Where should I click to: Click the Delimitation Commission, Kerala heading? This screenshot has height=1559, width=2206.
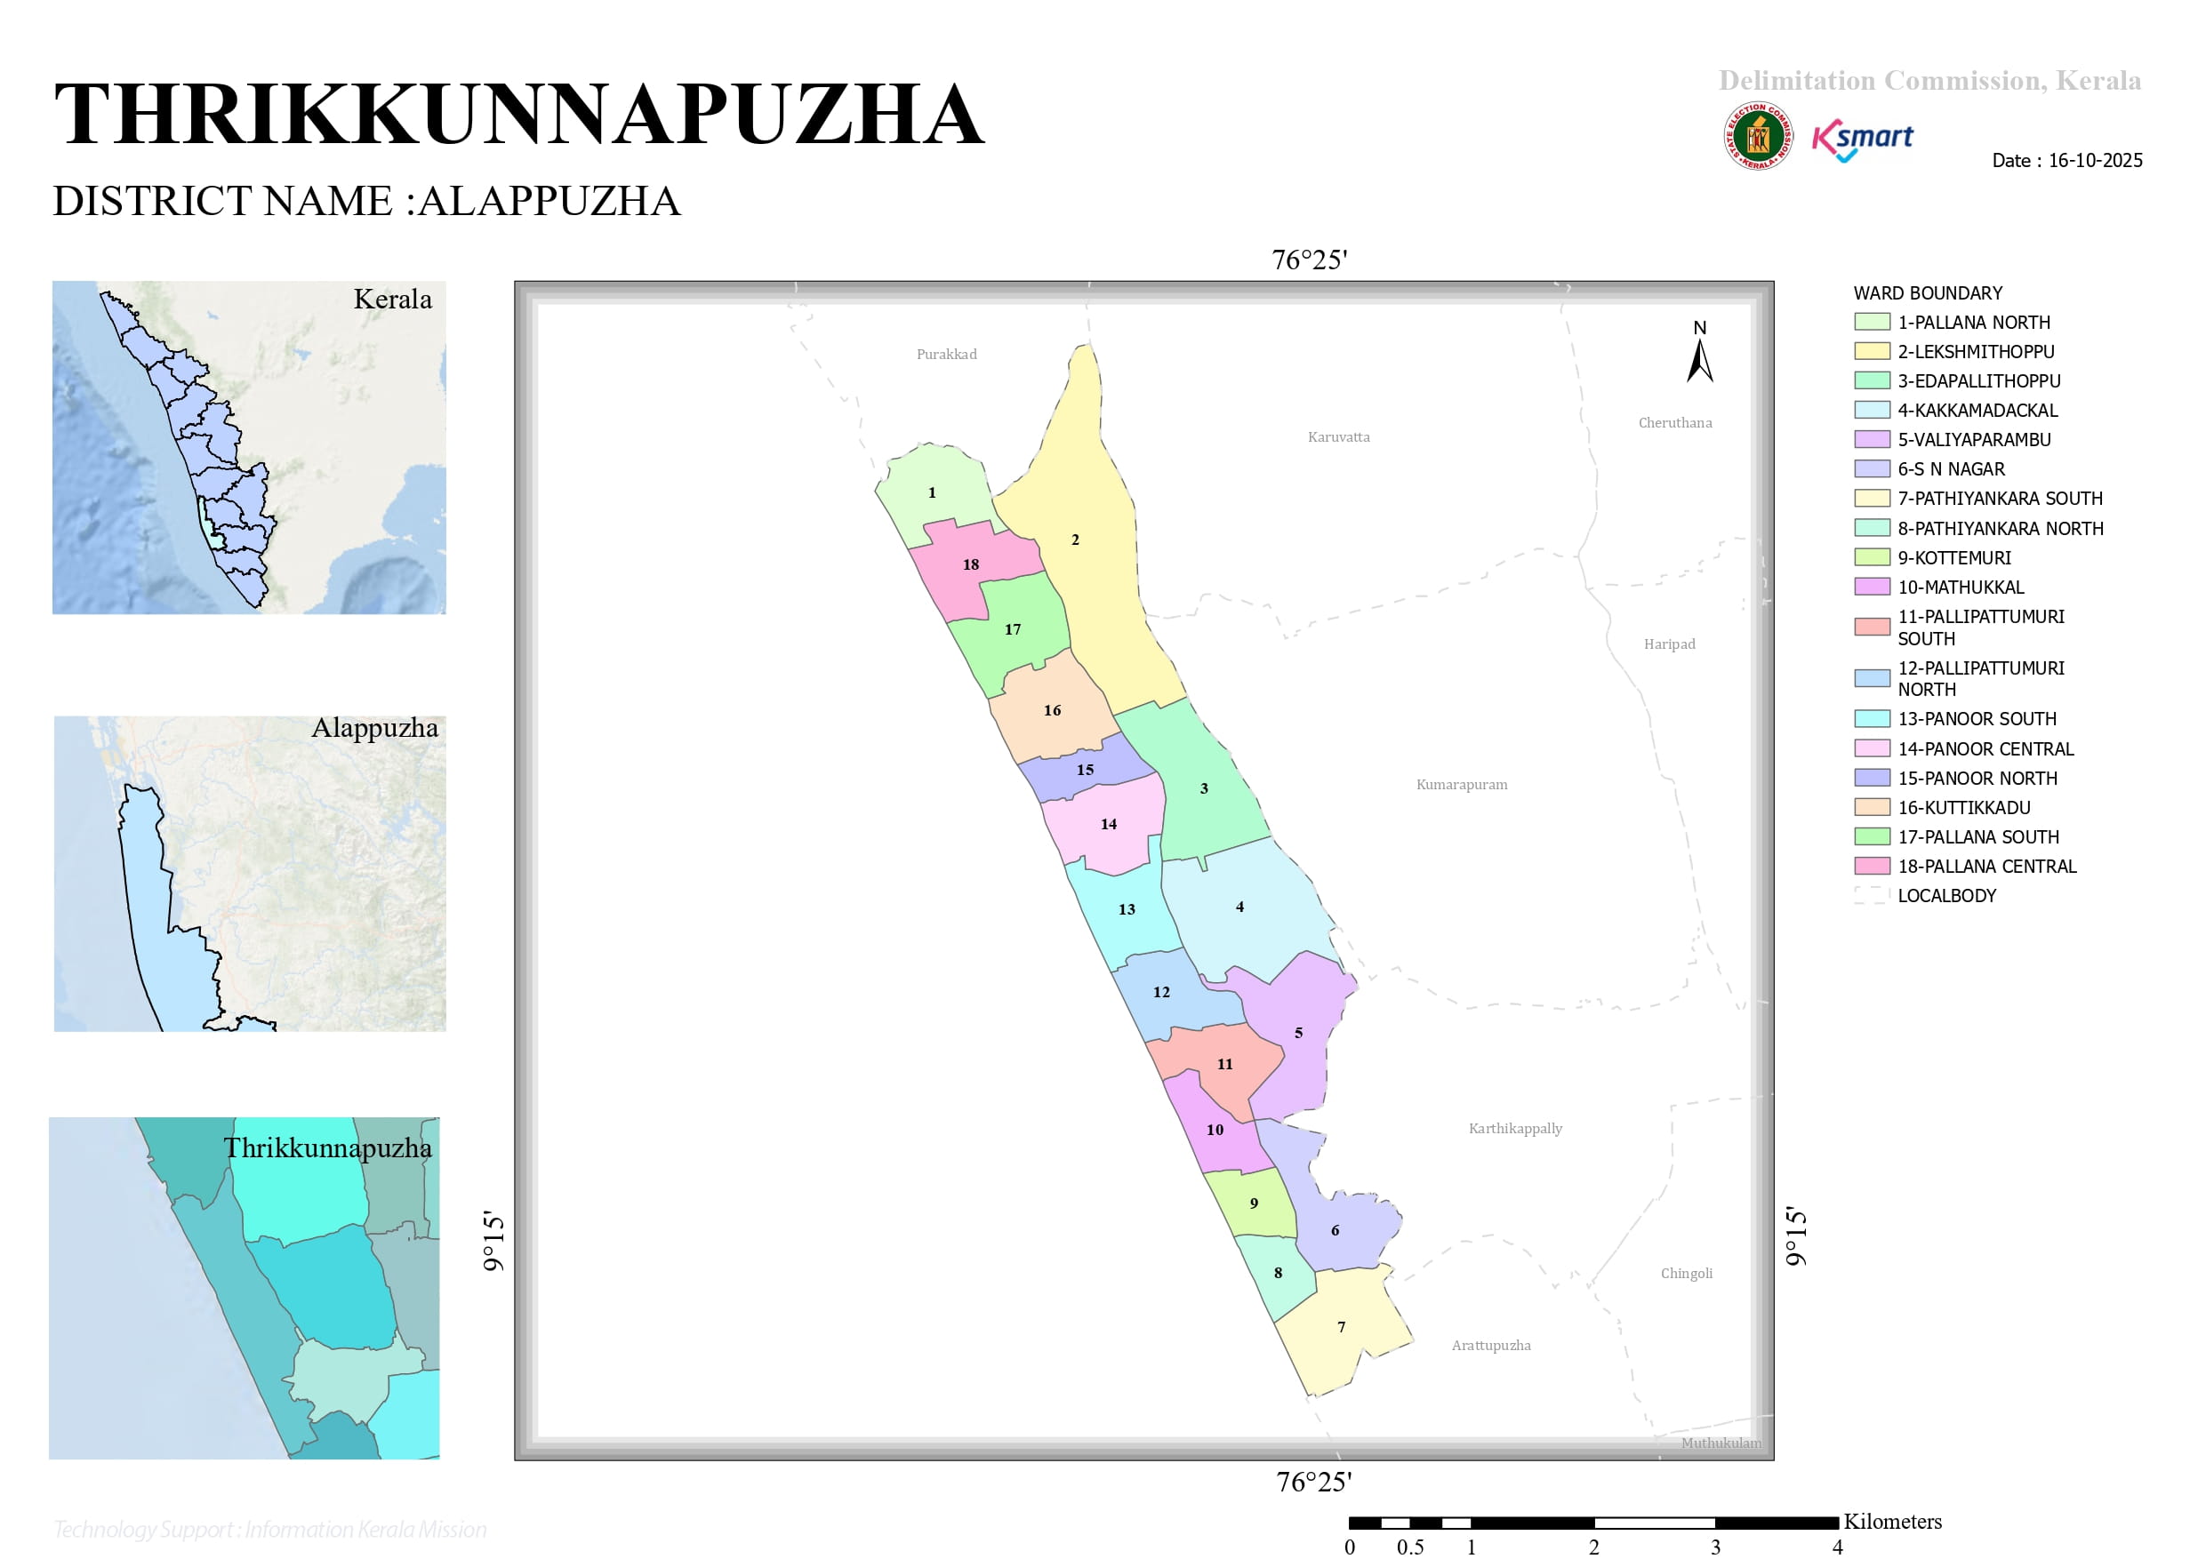1929,81
